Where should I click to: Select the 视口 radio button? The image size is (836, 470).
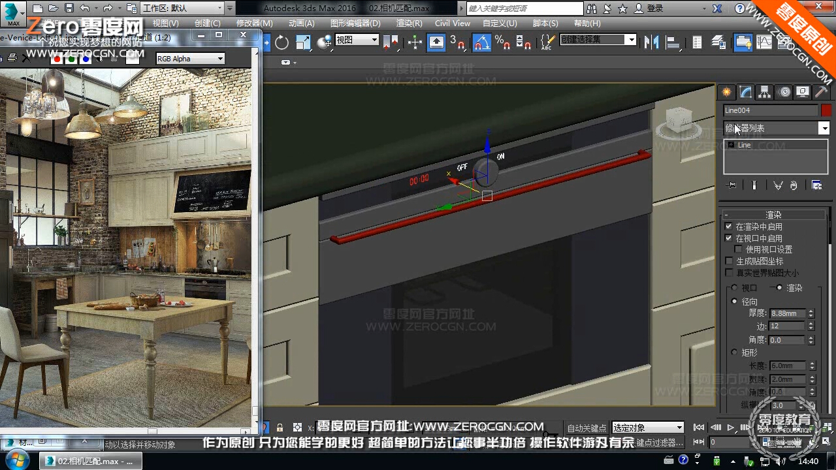click(x=734, y=288)
